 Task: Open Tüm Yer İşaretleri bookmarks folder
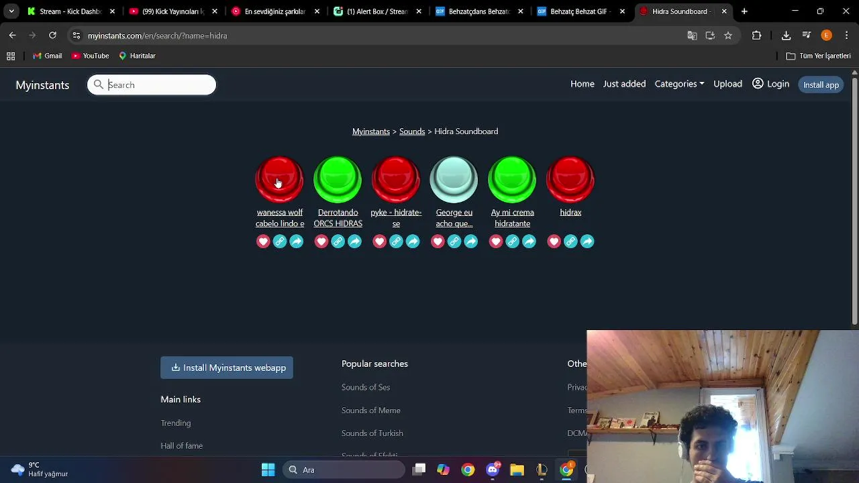pyautogui.click(x=819, y=56)
